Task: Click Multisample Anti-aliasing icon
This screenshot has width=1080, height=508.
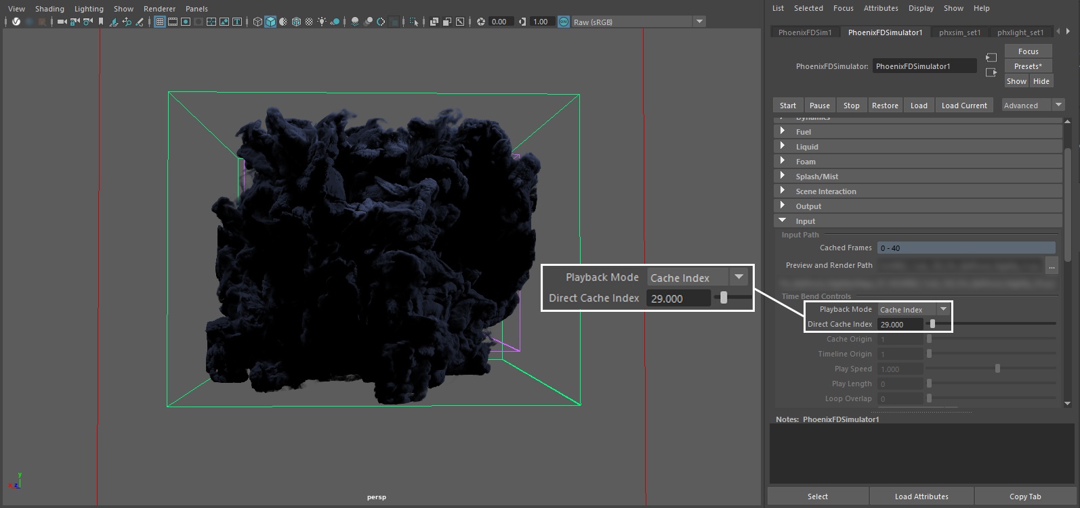Action: pos(380,22)
